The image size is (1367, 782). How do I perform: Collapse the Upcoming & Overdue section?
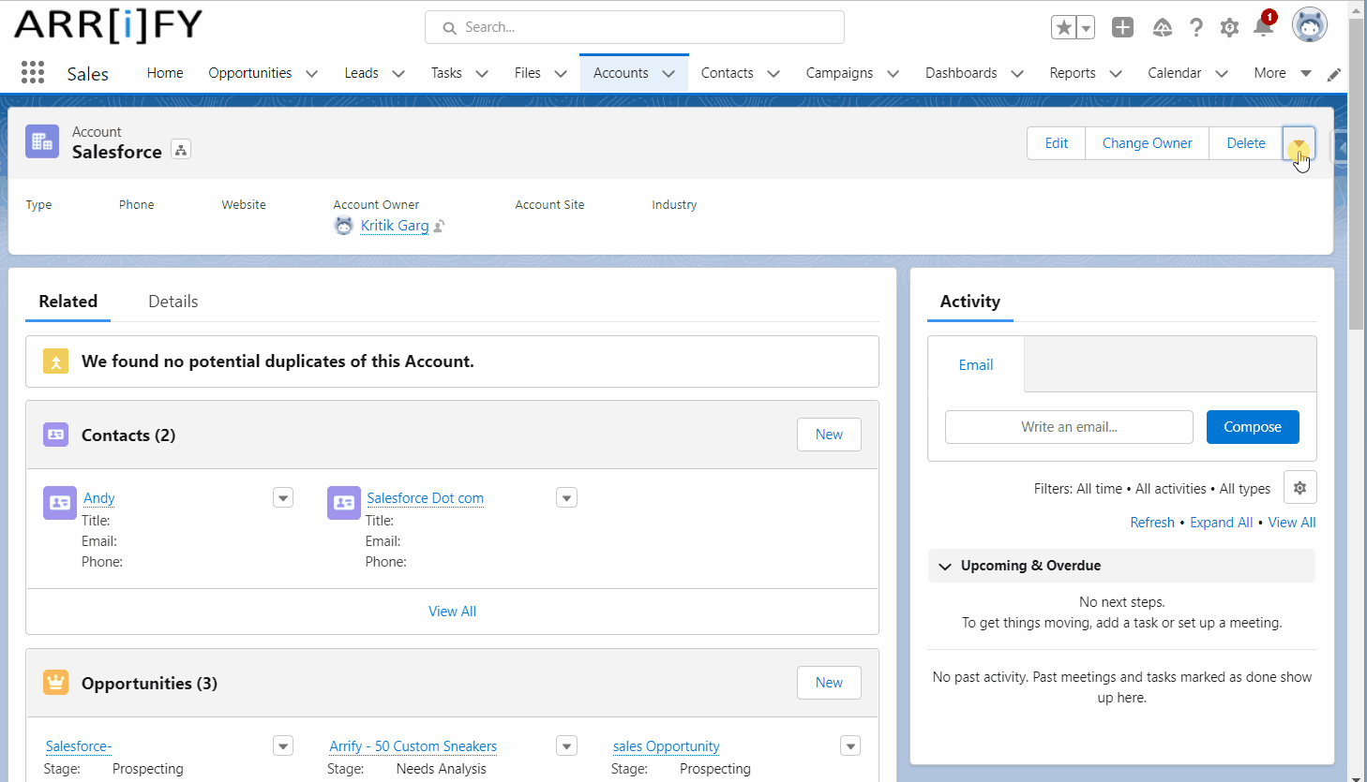click(945, 566)
